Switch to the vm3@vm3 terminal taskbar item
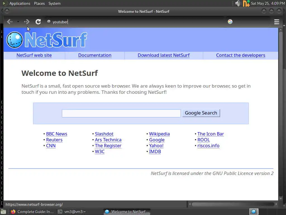The height and width of the screenshot is (215, 286). coord(72,212)
